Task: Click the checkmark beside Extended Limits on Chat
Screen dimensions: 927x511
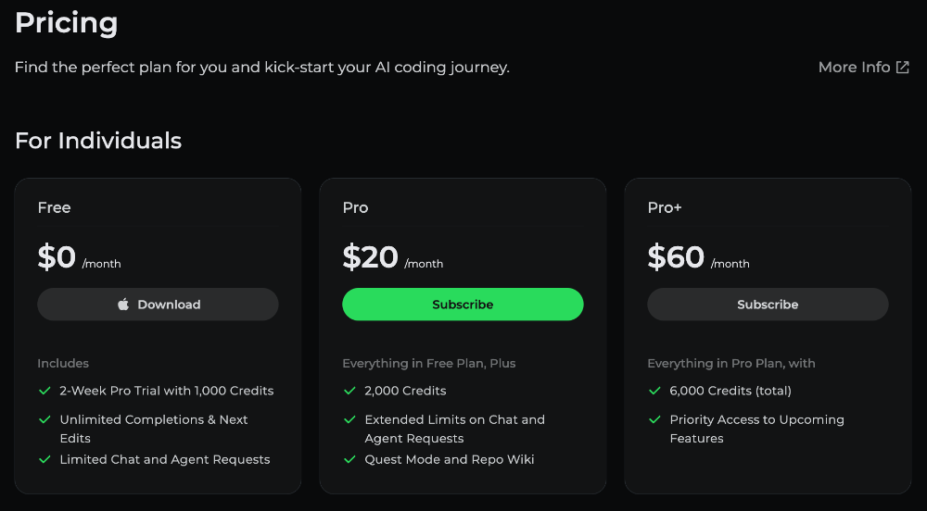Action: pos(349,419)
